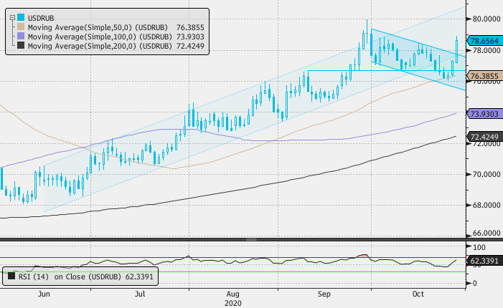Click the panel divider grip handle

(x=251, y=239)
